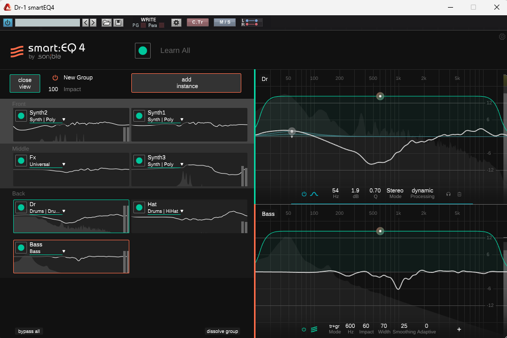The image size is (507, 338).
Task: Open the Fx Universal profile dropdown
Action: coord(47,164)
